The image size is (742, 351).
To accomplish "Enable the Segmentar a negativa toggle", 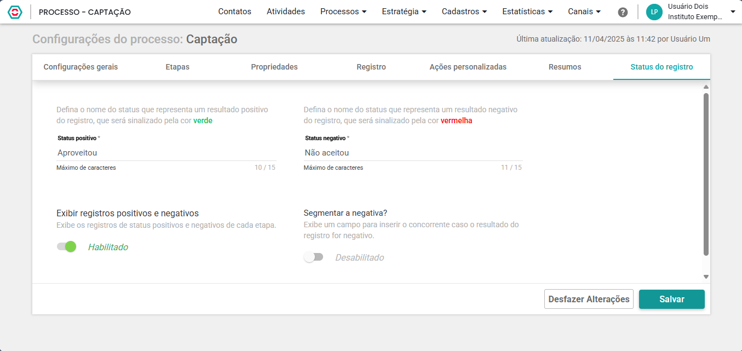I will tap(314, 257).
